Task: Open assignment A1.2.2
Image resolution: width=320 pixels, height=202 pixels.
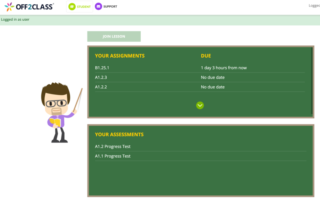Action: tap(101, 87)
